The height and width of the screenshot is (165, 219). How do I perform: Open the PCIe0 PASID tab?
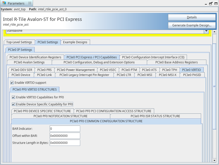click(192, 75)
